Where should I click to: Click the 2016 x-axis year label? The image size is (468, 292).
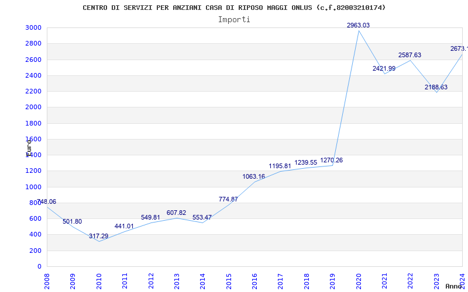(254, 281)
